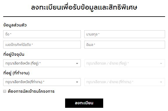Screen dimensions: 168x111
Task: Click the ข้อมูลส่วนตัว section heading
Action: [x=15, y=25]
